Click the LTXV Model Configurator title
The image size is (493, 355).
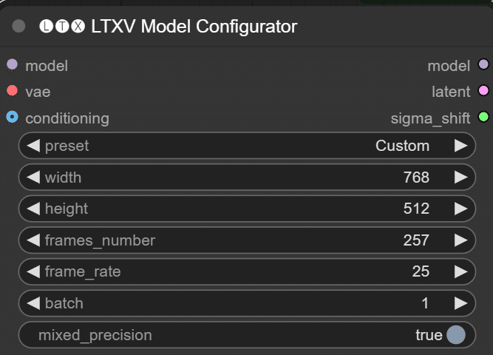point(194,27)
